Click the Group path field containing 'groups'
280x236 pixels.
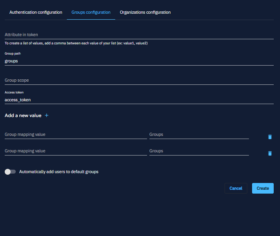(139, 61)
